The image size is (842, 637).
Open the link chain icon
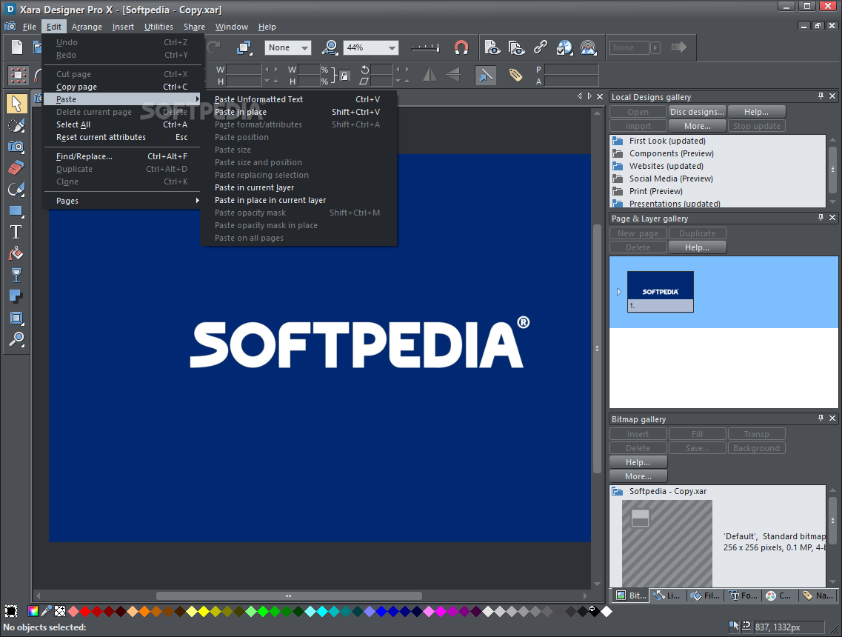coord(540,47)
